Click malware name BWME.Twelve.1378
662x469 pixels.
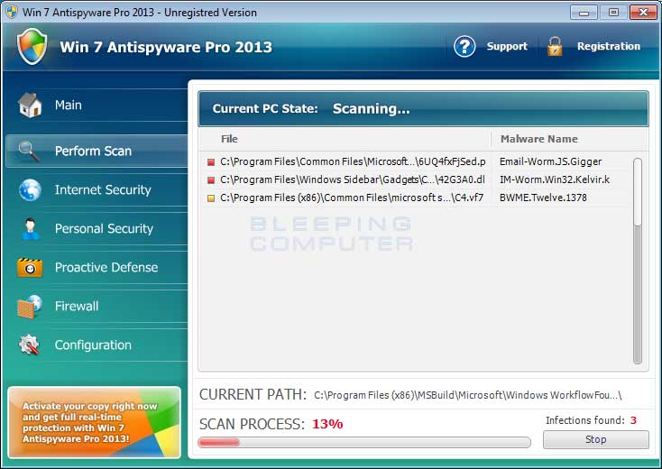tap(543, 198)
